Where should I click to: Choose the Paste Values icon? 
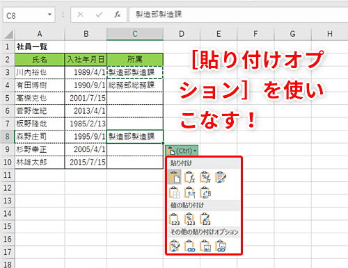click(175, 219)
